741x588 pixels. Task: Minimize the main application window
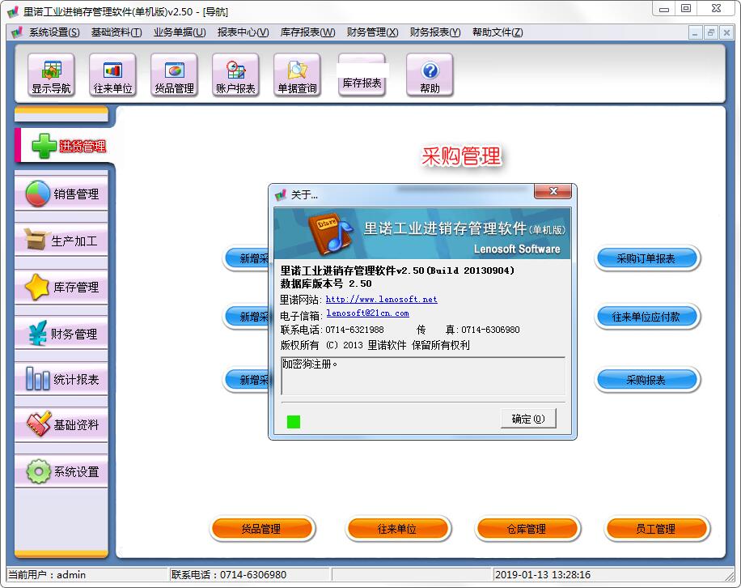664,9
